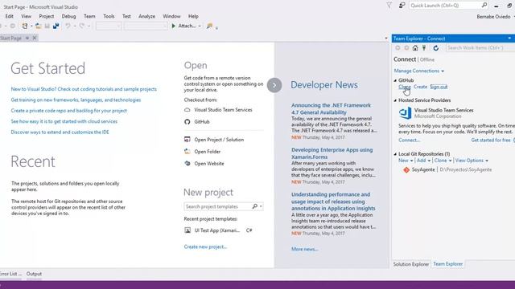Screen dimensions: 515x289
Task: Click the New Project toolbar icon
Action: 25,26
